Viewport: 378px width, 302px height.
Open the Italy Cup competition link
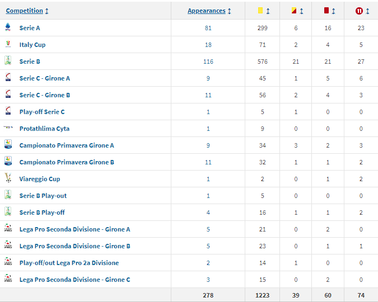[32, 45]
